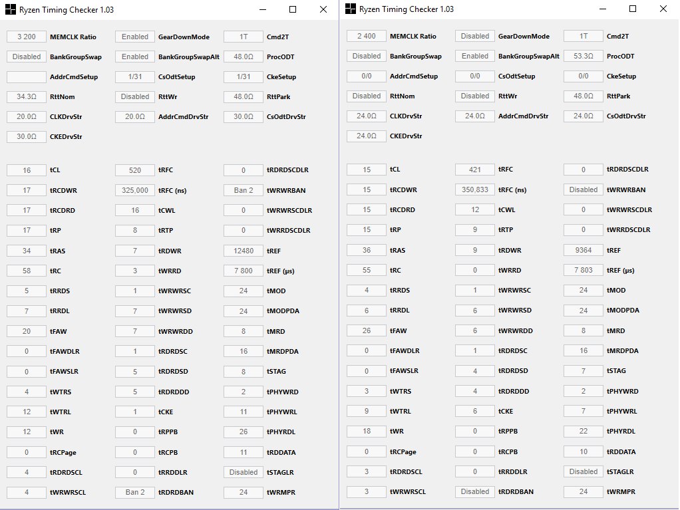
Task: Click the Disabled RttNom value in right window
Action: [x=367, y=96]
